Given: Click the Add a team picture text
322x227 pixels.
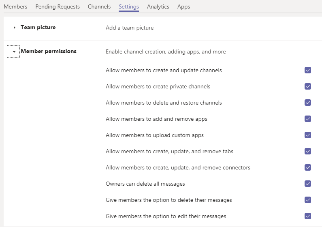Looking at the screenshot, I should [130, 28].
